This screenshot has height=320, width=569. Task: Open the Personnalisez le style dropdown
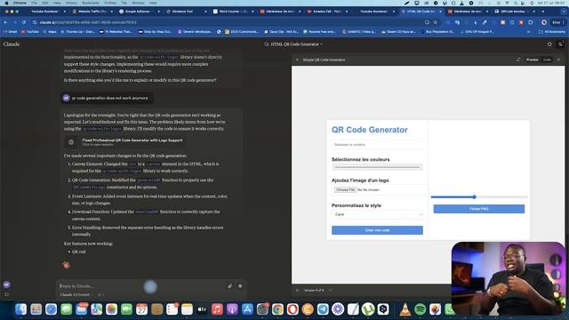click(x=377, y=214)
